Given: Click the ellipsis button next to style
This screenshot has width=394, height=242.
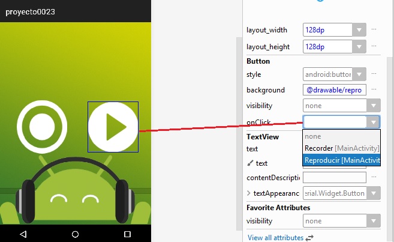Looking at the screenshot, I should coord(374,74).
